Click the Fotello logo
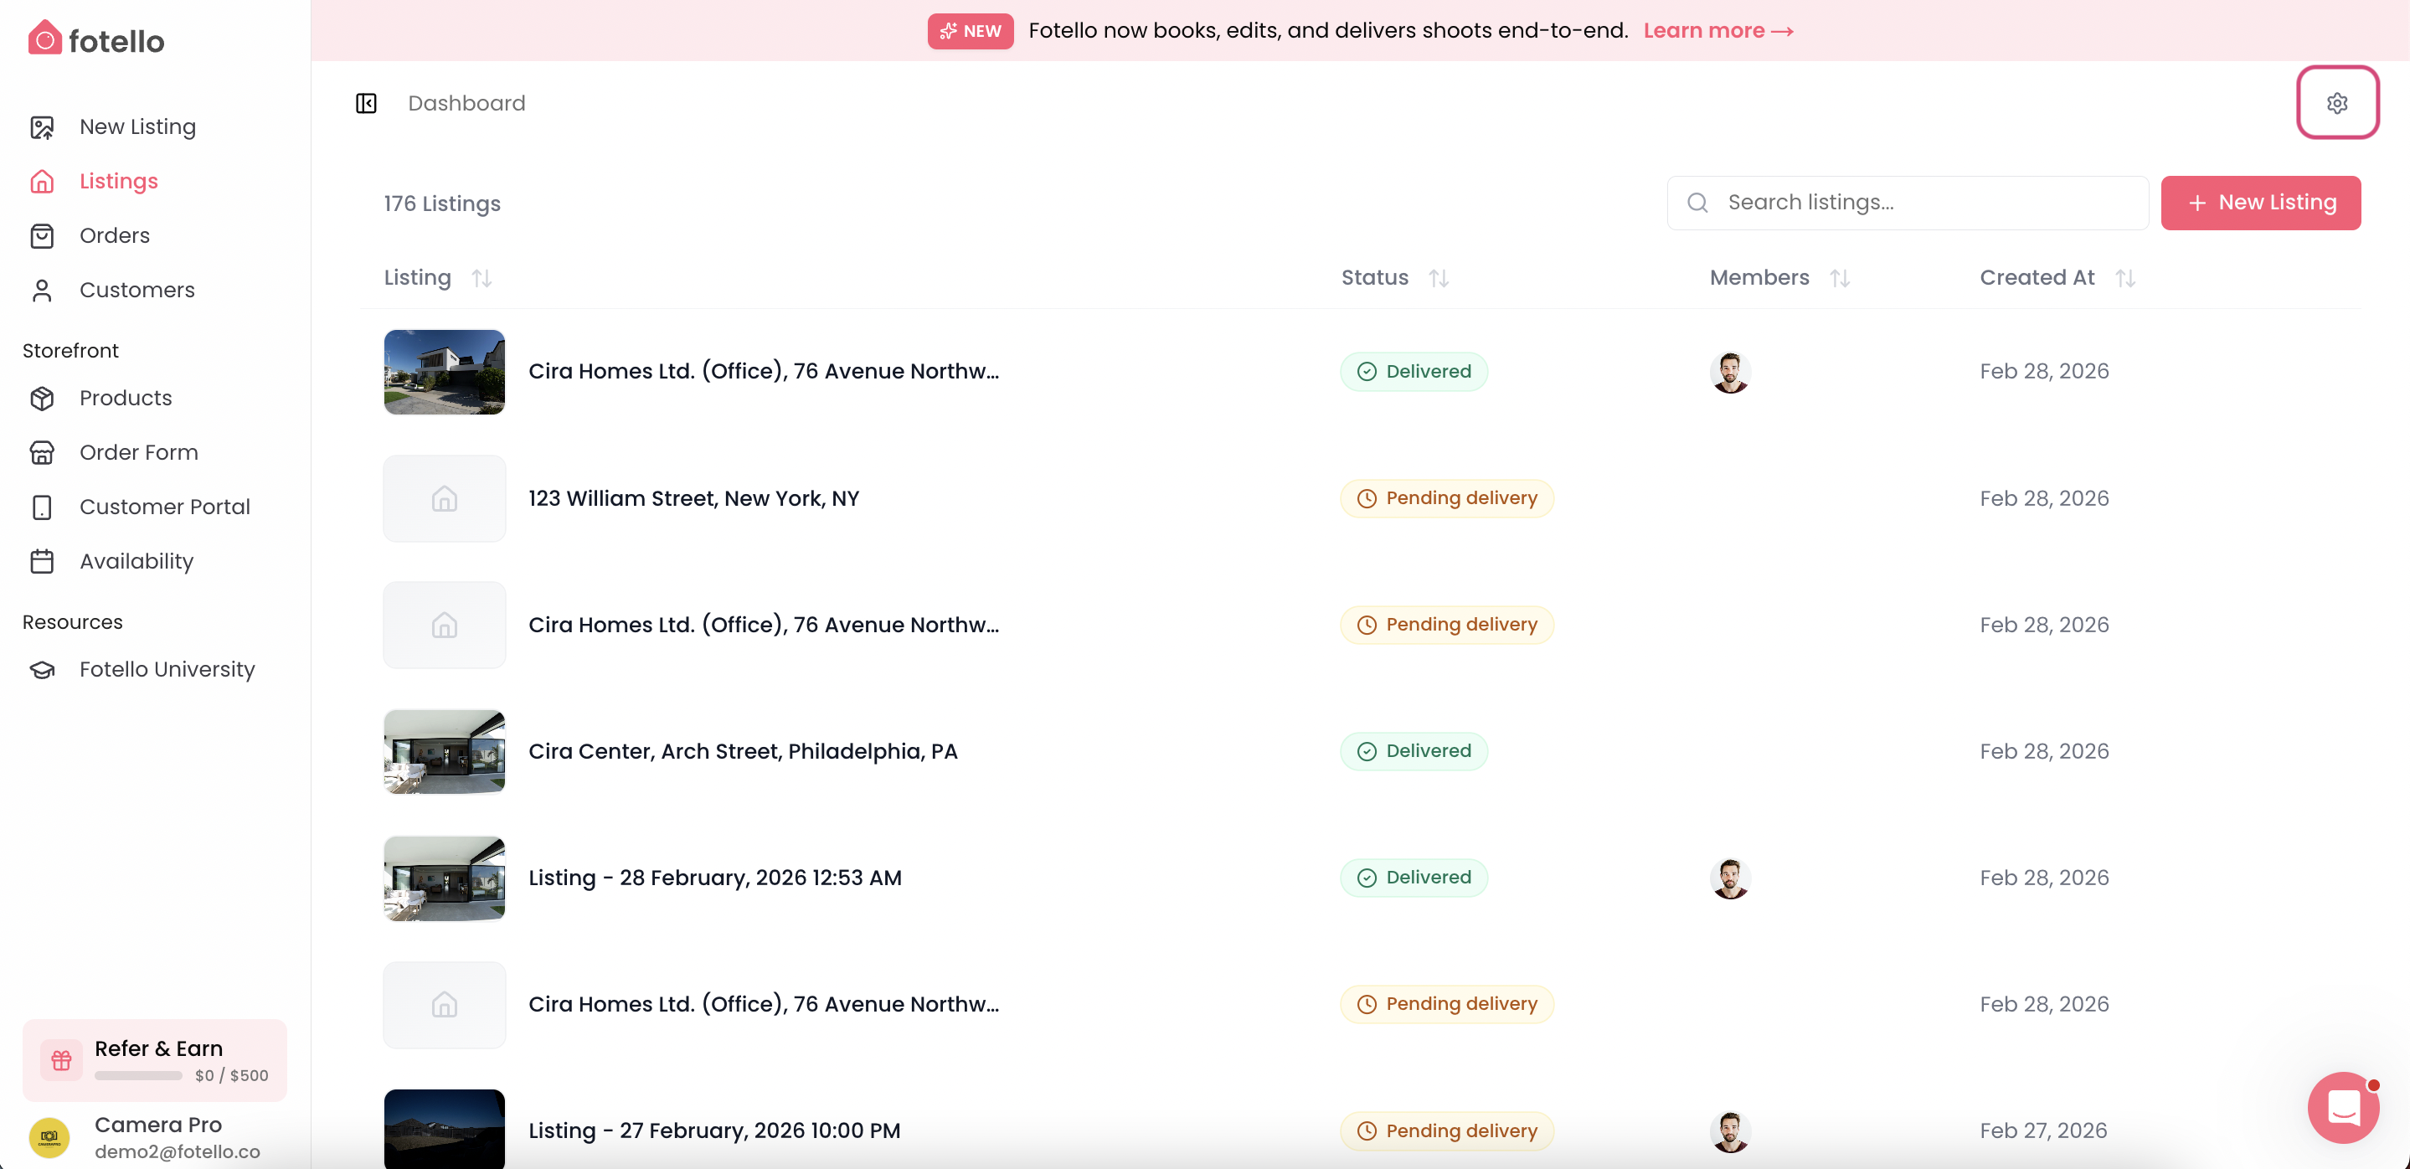2410x1169 pixels. tap(96, 39)
